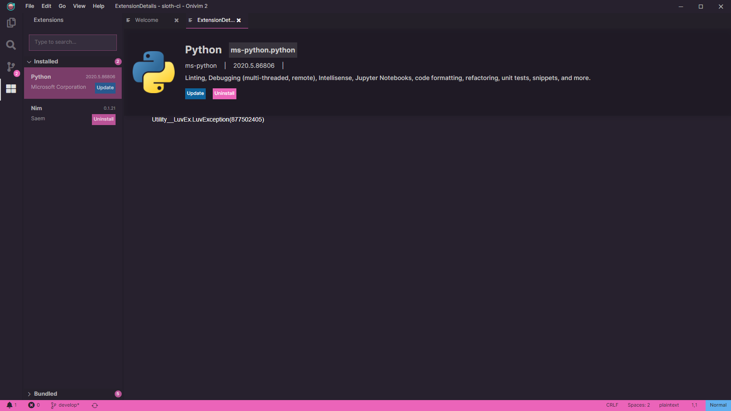Uninstall the Nim extension

coord(103,119)
